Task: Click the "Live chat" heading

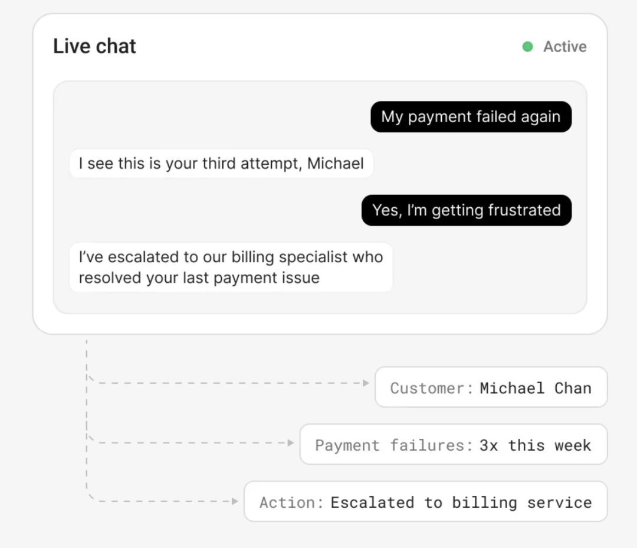Action: (94, 46)
